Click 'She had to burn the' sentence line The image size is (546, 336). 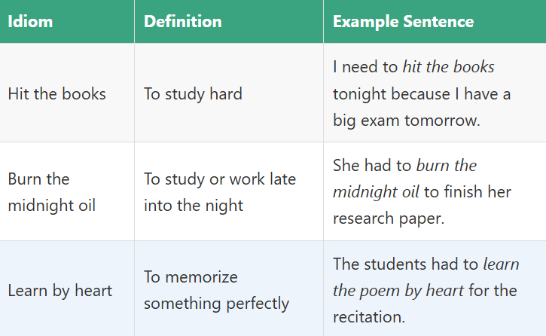click(x=404, y=165)
